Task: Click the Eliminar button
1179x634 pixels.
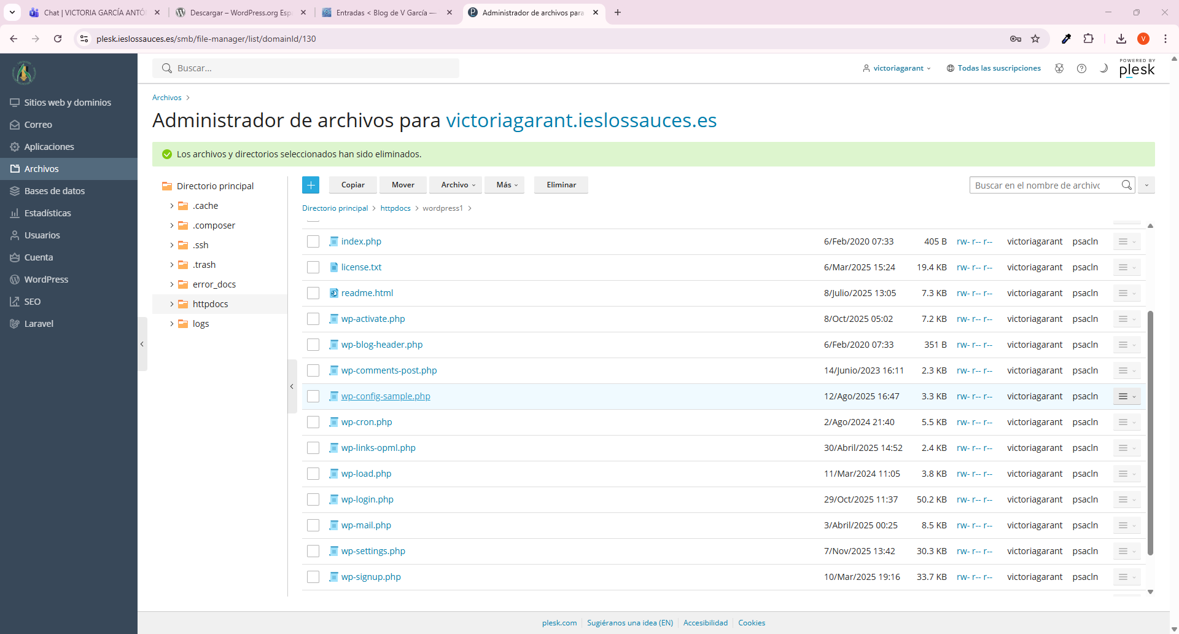Action: 561,185
